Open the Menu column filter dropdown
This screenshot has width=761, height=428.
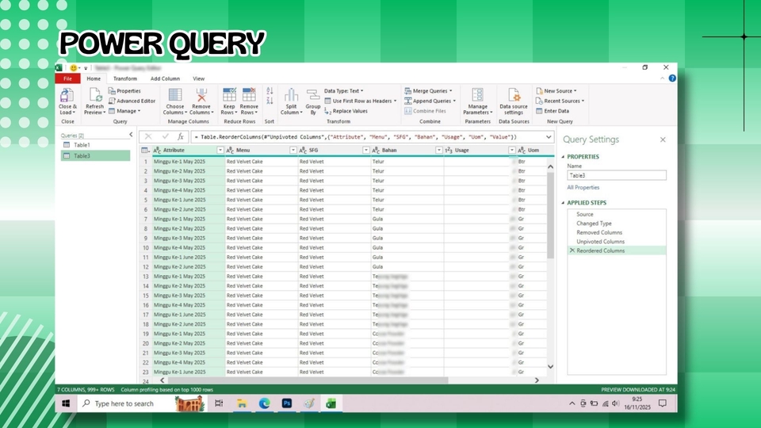293,150
